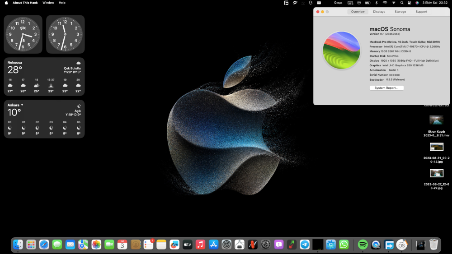Open the Trash in the dock
The width and height of the screenshot is (452, 254).
click(x=433, y=245)
